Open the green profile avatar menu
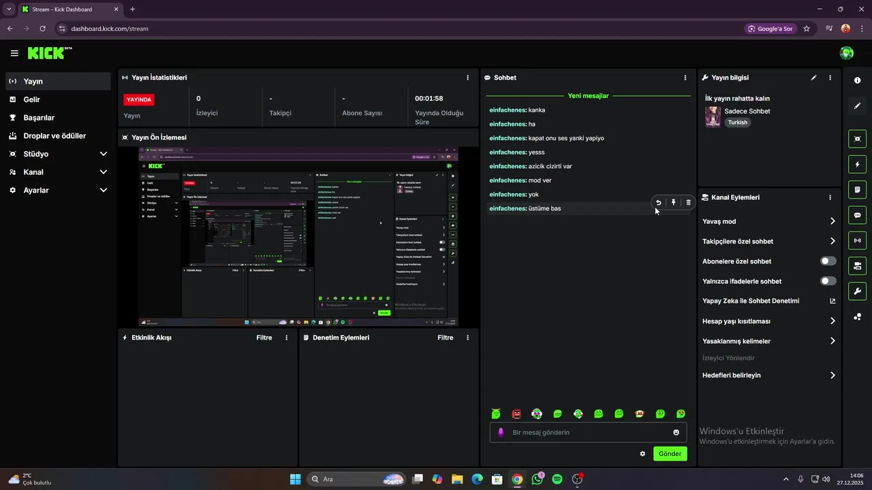This screenshot has width=872, height=490. [847, 53]
